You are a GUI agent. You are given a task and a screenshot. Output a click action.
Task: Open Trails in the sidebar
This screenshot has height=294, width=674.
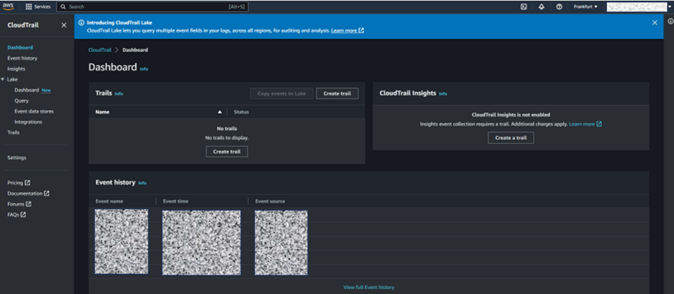(x=13, y=132)
